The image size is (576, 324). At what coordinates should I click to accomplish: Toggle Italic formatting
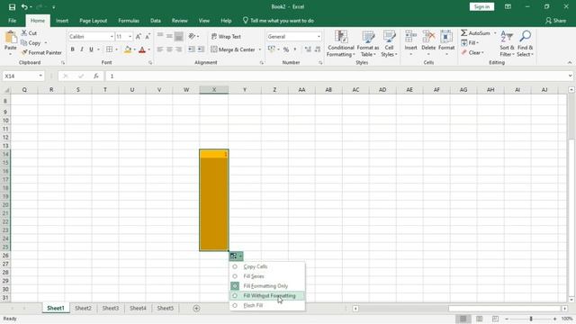click(82, 49)
